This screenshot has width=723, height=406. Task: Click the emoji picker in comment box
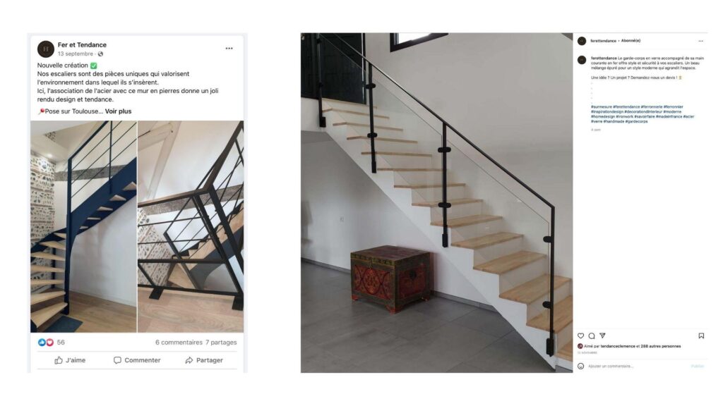click(581, 367)
